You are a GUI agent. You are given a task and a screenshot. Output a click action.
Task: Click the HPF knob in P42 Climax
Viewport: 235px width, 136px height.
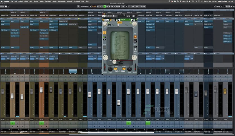[x=105, y=24]
